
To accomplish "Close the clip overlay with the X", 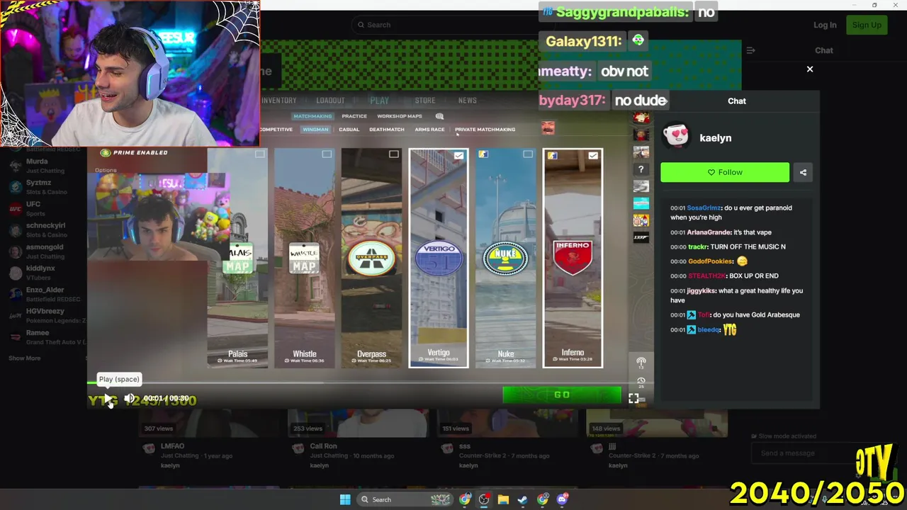I will click(810, 69).
